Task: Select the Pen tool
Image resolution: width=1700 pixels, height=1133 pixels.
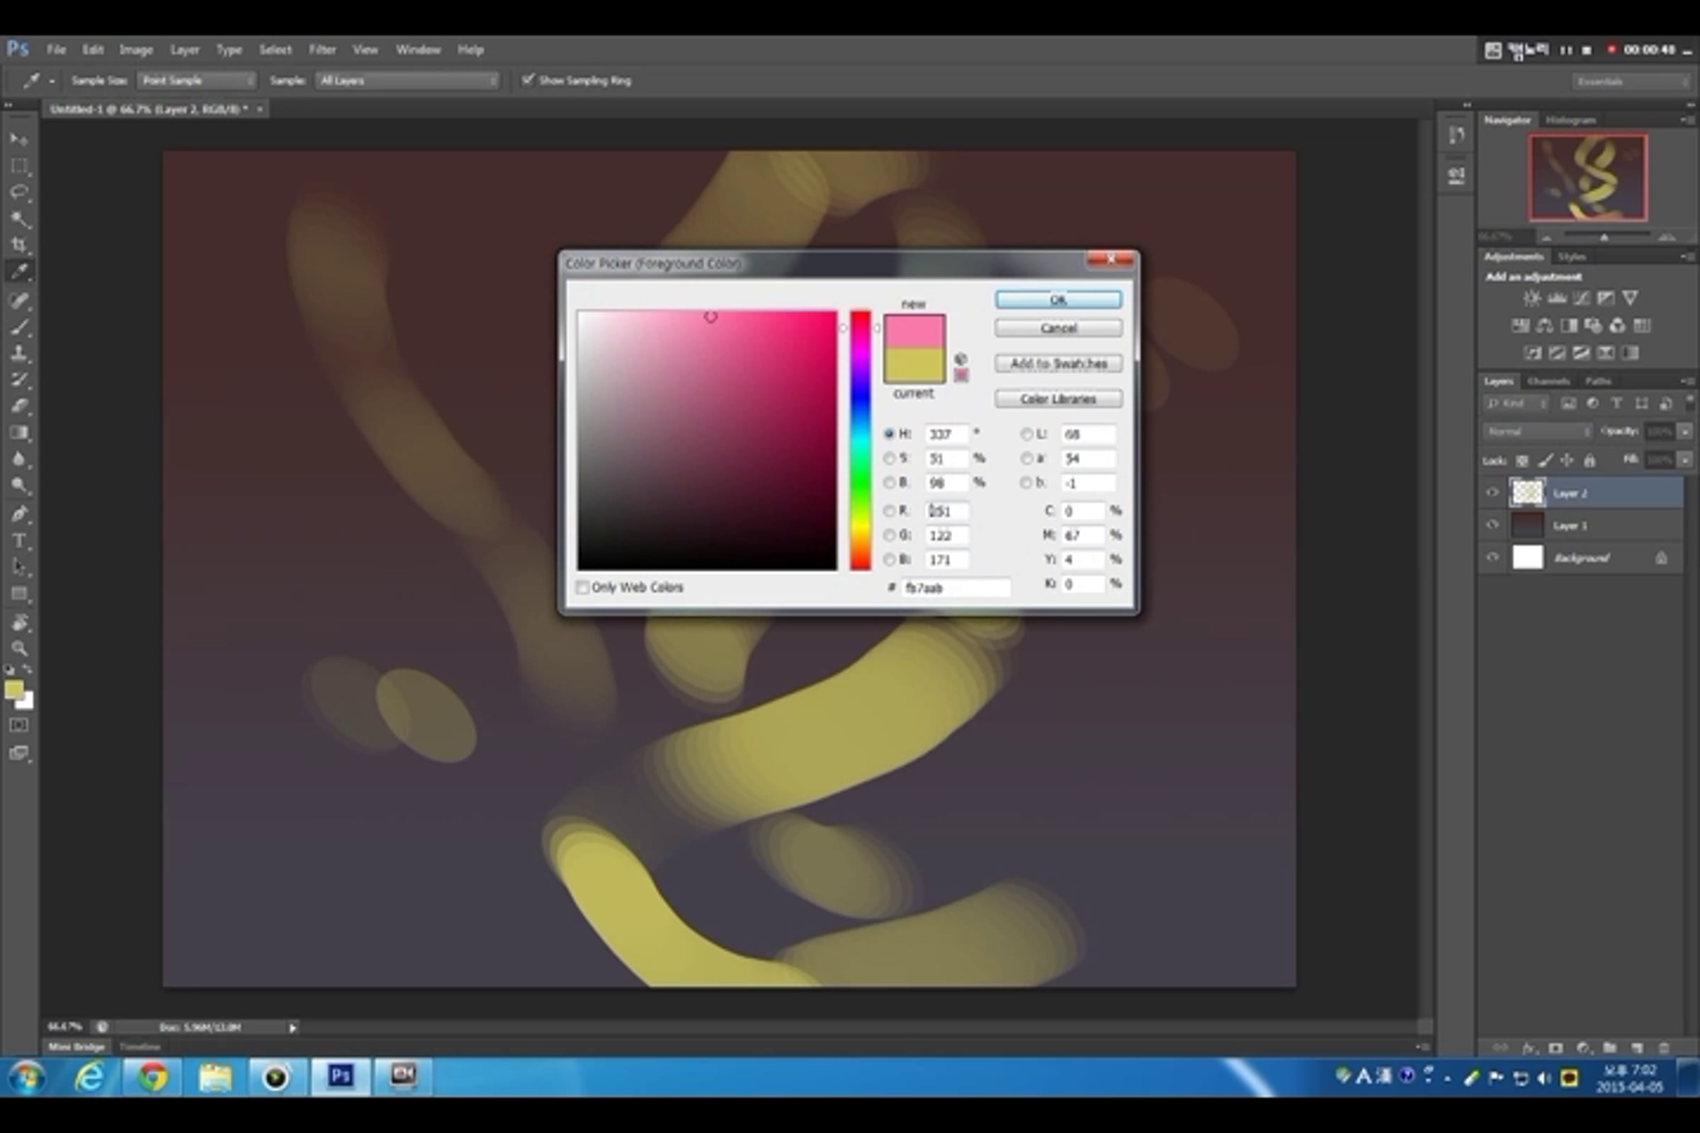Action: tap(20, 514)
